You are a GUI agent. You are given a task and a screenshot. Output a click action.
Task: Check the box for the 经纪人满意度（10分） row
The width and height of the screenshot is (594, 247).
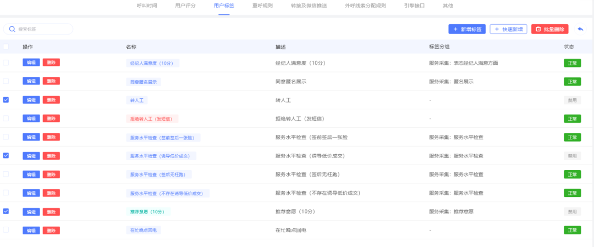click(6, 63)
